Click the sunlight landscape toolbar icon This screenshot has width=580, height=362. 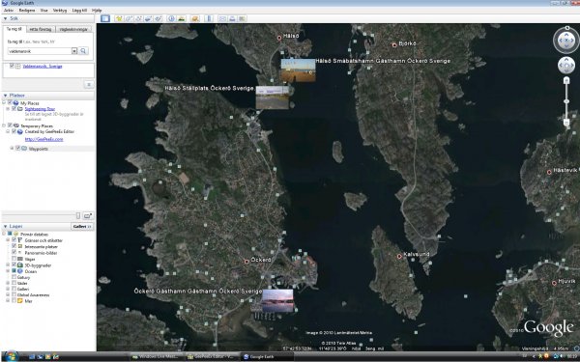coord(182,18)
